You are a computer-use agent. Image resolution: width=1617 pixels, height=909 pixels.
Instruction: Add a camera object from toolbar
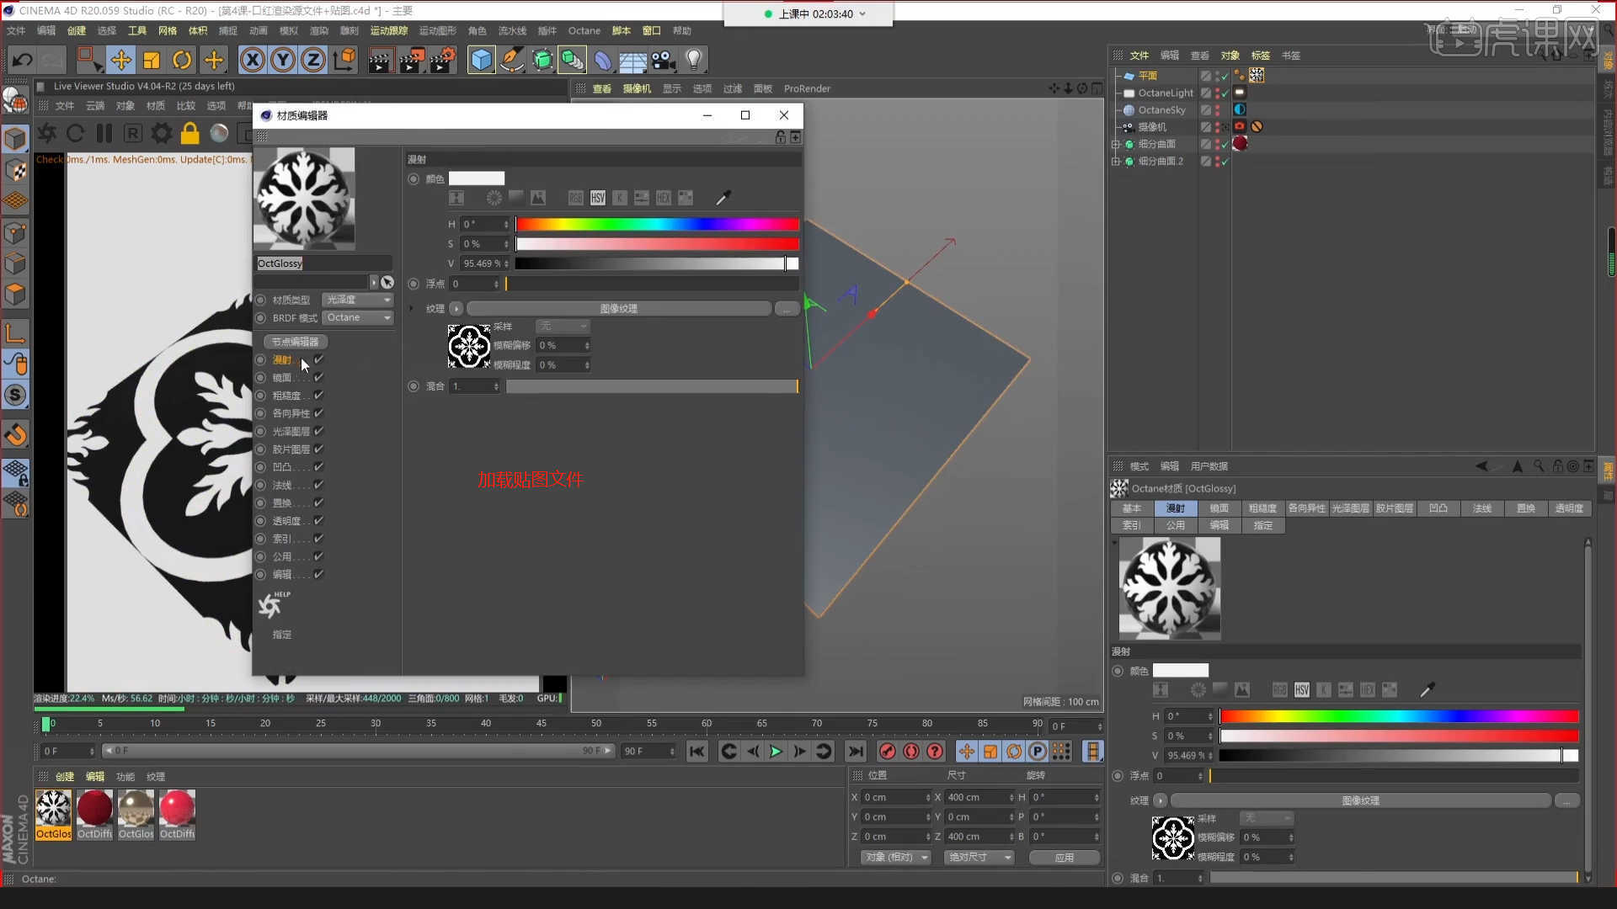(664, 60)
